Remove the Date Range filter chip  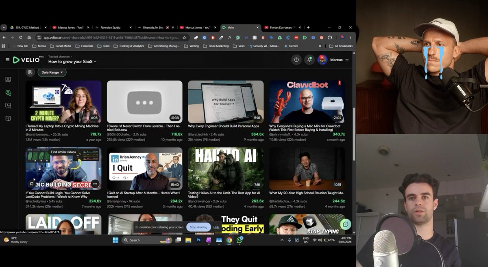pyautogui.click(x=62, y=72)
